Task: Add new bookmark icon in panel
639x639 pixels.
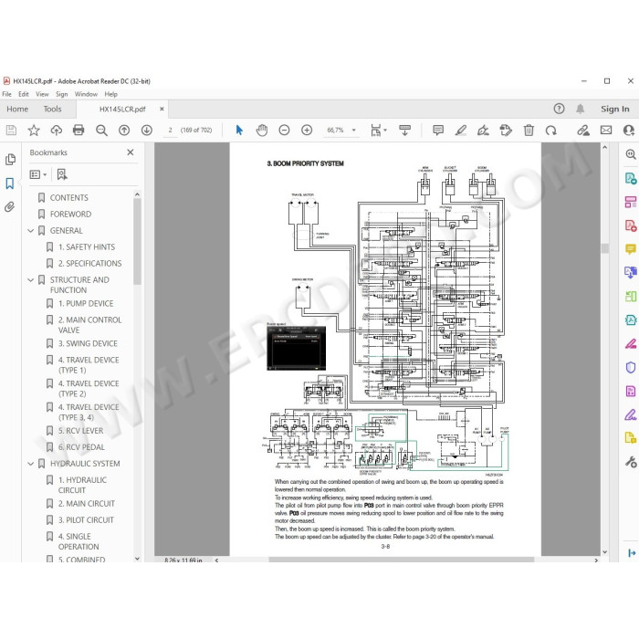Action: pos(62,174)
